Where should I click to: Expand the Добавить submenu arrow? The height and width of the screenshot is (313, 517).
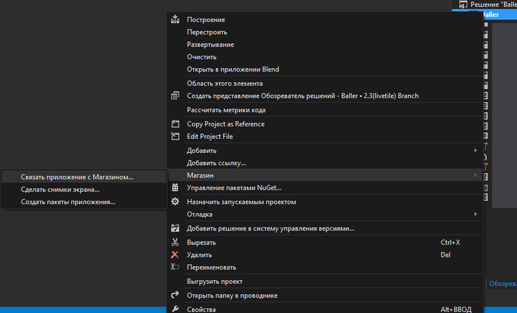point(476,150)
